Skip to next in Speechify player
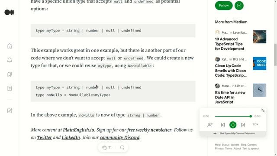Image resolution: width=277 pixels, height=156 pixels. point(243,125)
